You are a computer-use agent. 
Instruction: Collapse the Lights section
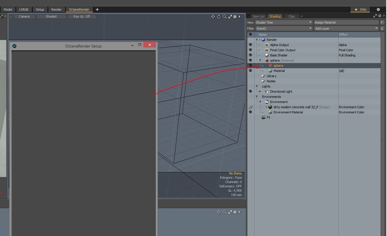click(x=257, y=86)
